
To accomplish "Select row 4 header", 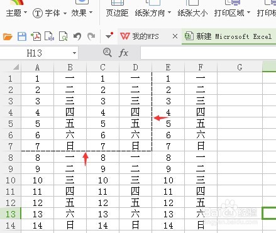I will (10, 112).
